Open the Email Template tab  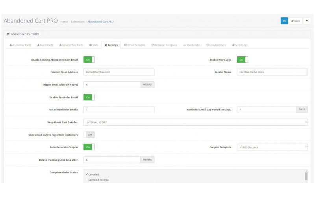pyautogui.click(x=135, y=45)
